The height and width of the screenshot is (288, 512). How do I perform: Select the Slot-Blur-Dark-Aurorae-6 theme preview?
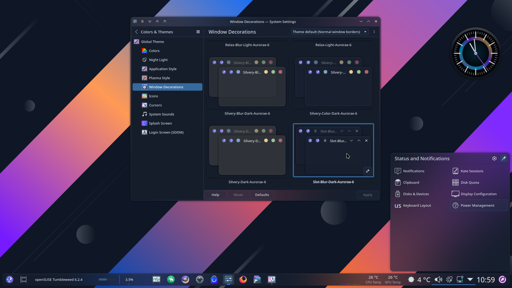point(333,150)
